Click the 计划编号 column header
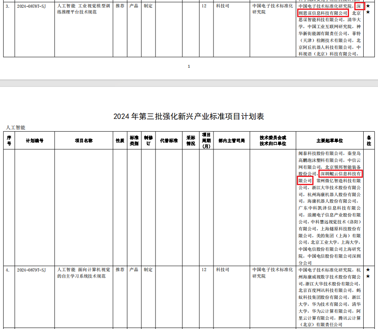Screen dimensions: 378x329 coord(34,141)
